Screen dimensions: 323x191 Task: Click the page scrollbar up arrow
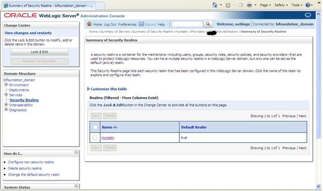(x=318, y=14)
